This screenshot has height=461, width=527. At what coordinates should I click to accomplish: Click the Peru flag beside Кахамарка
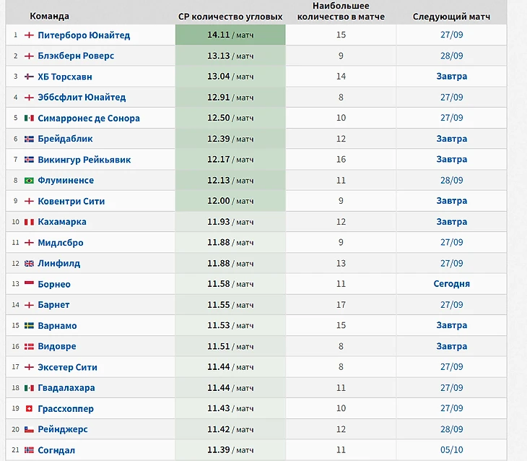click(x=29, y=222)
